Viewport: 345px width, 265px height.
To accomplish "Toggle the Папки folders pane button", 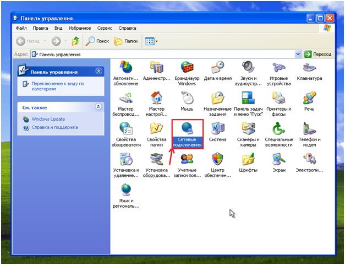I will click(x=125, y=41).
